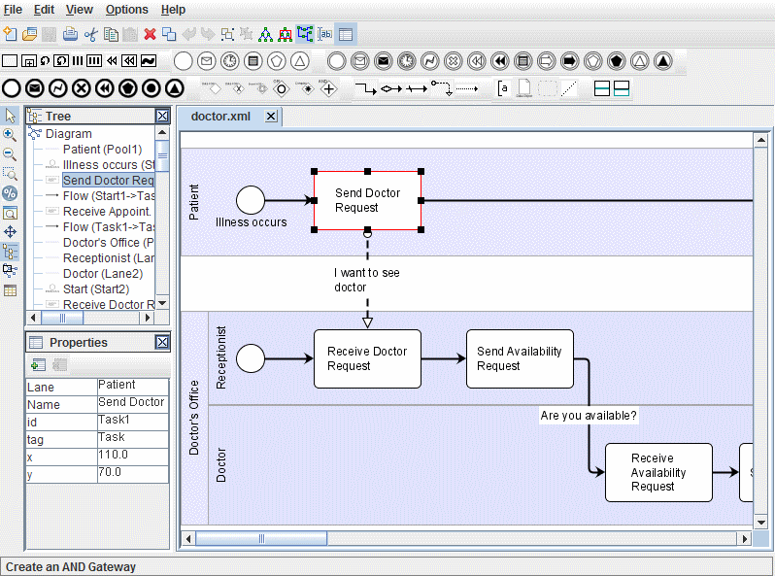
Task: Click the Name property value field
Action: (x=132, y=402)
